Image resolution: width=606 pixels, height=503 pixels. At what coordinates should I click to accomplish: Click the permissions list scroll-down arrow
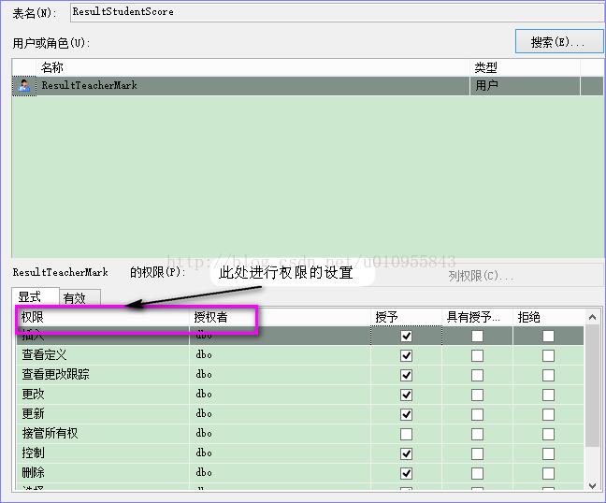coord(591,484)
